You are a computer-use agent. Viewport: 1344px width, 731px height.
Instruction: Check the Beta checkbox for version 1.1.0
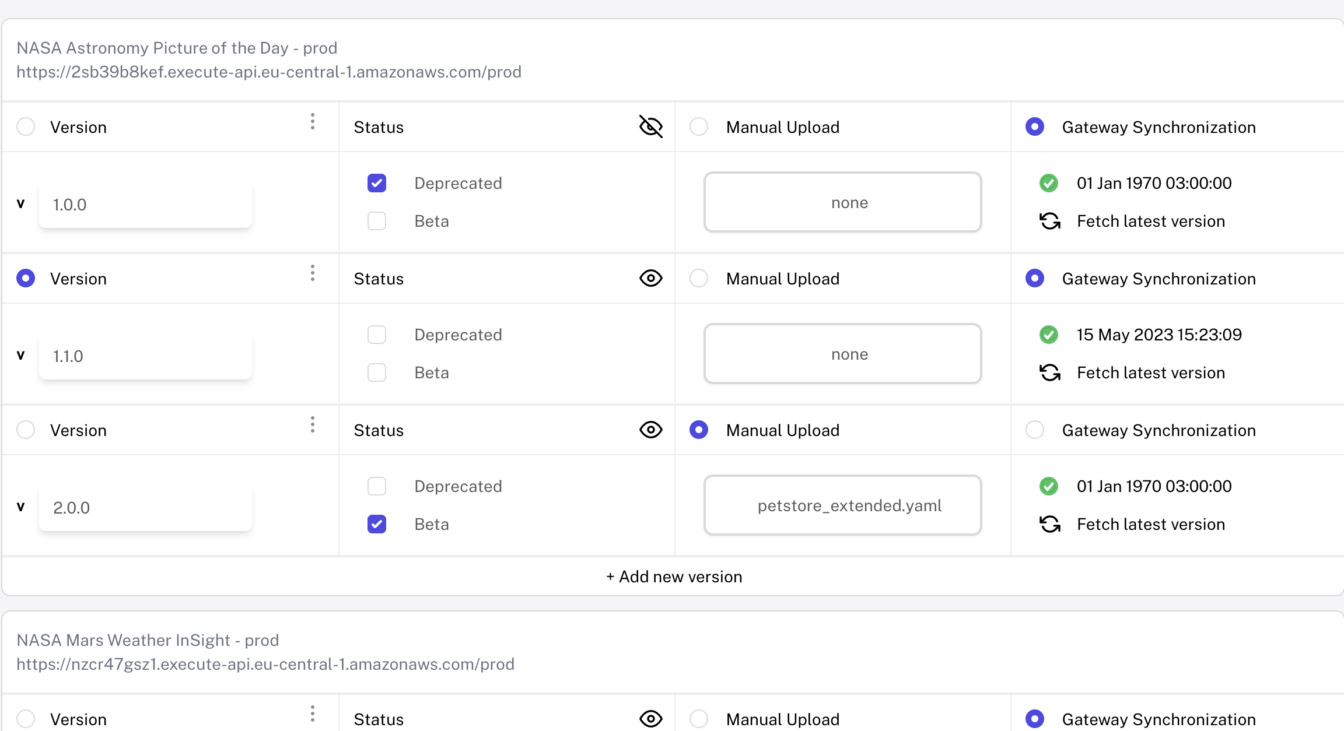[377, 372]
